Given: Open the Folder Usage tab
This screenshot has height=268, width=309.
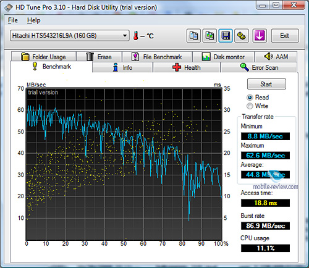Looking at the screenshot, I should (x=43, y=57).
